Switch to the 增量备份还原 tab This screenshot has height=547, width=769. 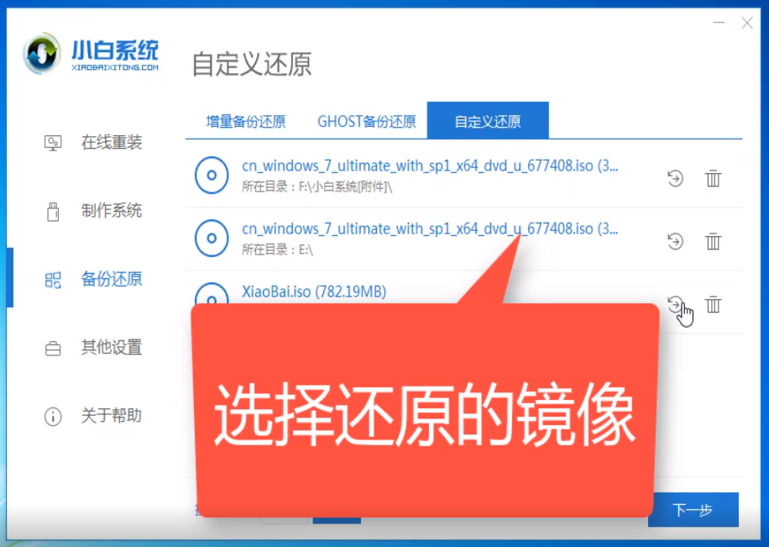click(x=246, y=121)
